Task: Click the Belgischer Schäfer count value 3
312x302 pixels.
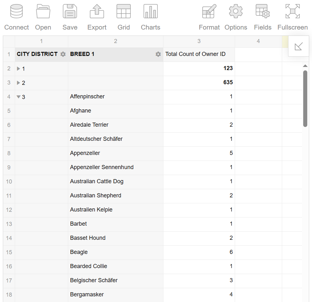Action: 231,280
